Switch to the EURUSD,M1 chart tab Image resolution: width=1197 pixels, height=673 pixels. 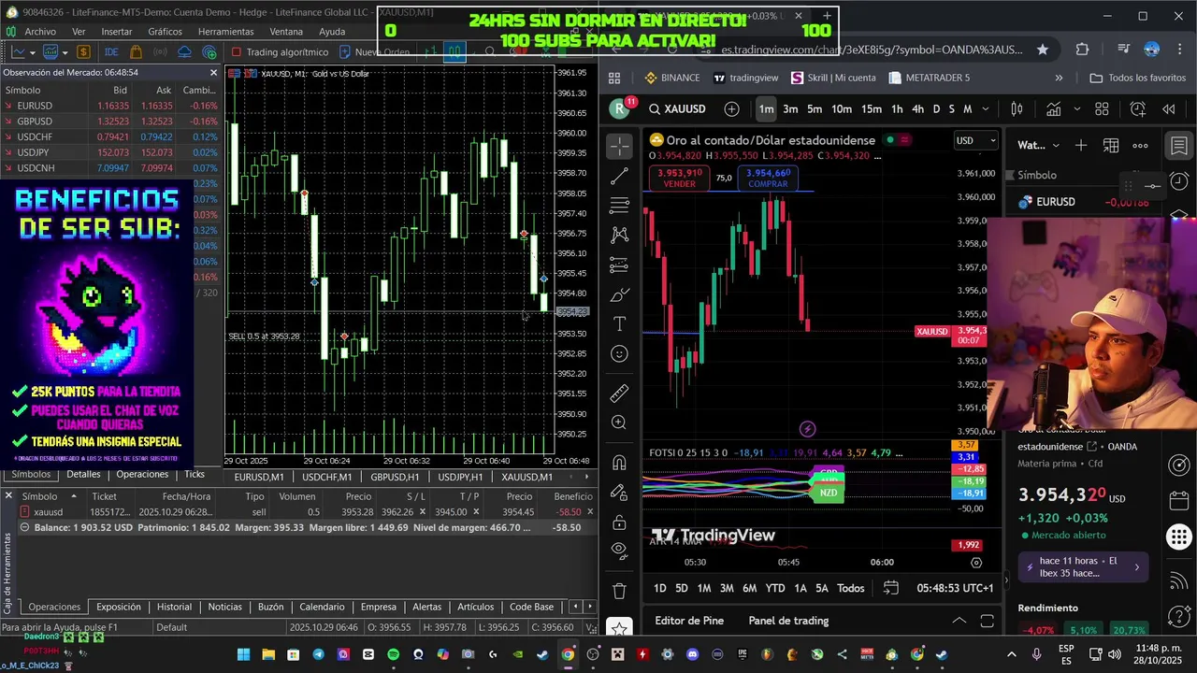(x=259, y=477)
